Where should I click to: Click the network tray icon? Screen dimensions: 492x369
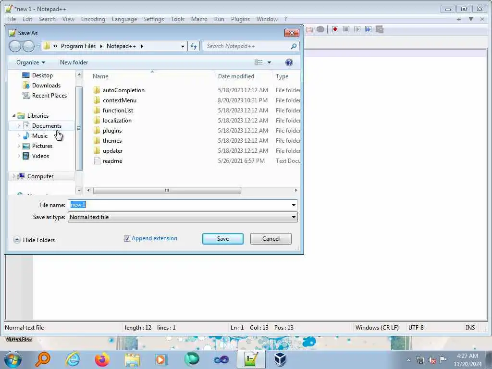[x=420, y=360]
